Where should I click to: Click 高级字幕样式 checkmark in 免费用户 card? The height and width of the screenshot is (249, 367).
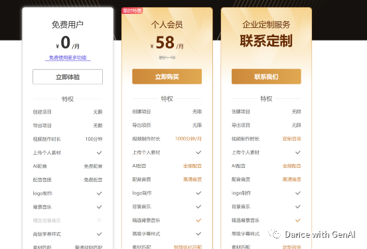click(100, 234)
